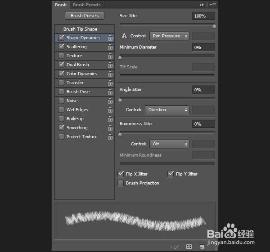Uncheck Flip Y Jitter
This screenshot has height=252, width=270.
171,174
